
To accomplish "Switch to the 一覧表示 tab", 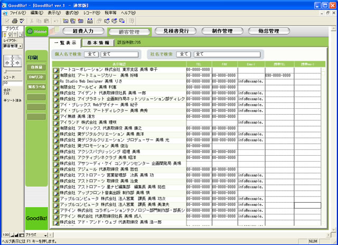I will tap(65, 43).
